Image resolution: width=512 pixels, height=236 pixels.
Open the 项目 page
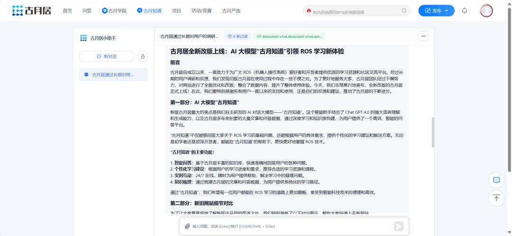[176, 11]
